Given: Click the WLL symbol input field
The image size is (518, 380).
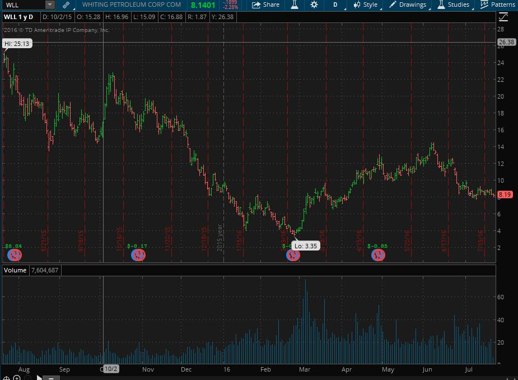Looking at the screenshot, I should coord(22,4).
